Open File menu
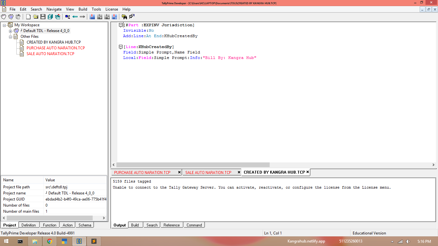Screen dimensions: 438x246 tap(13, 9)
